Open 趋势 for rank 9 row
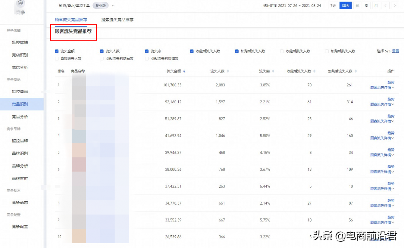The height and width of the screenshot is (248, 404). [x=391, y=217]
